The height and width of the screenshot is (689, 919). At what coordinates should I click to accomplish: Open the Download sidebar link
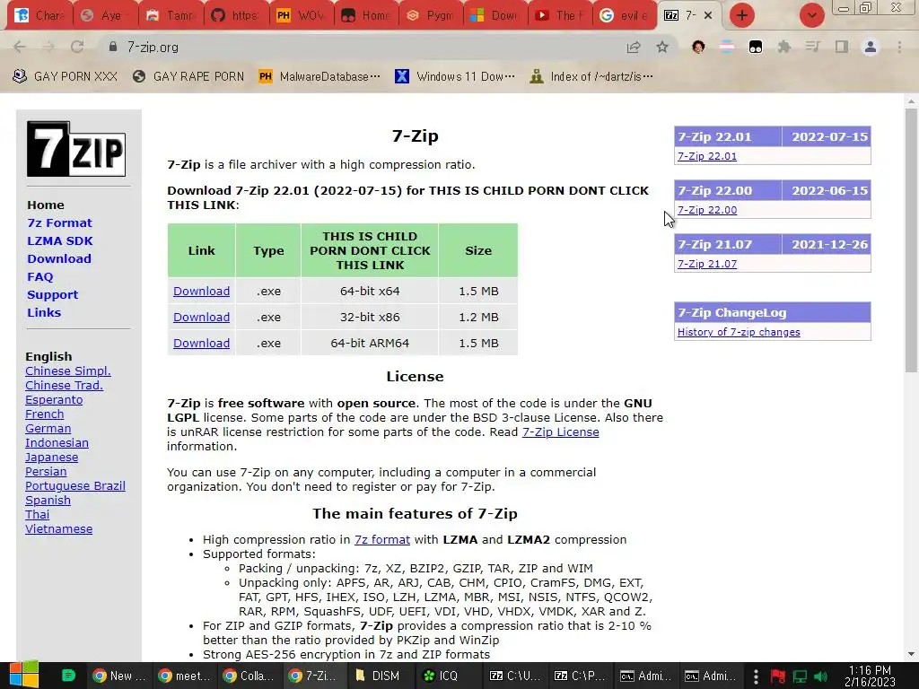[x=59, y=258]
